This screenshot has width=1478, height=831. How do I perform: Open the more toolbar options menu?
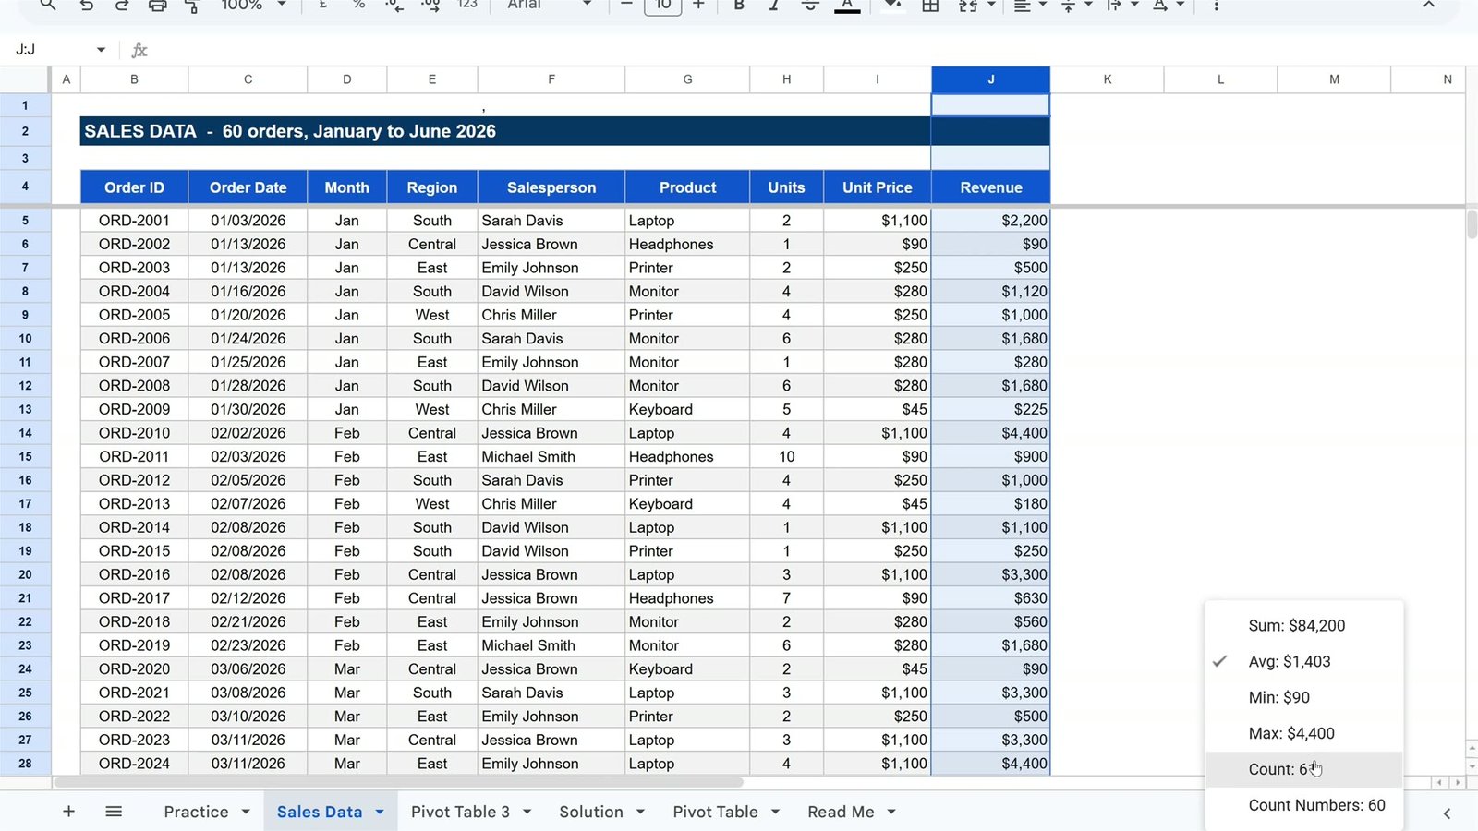1216,5
